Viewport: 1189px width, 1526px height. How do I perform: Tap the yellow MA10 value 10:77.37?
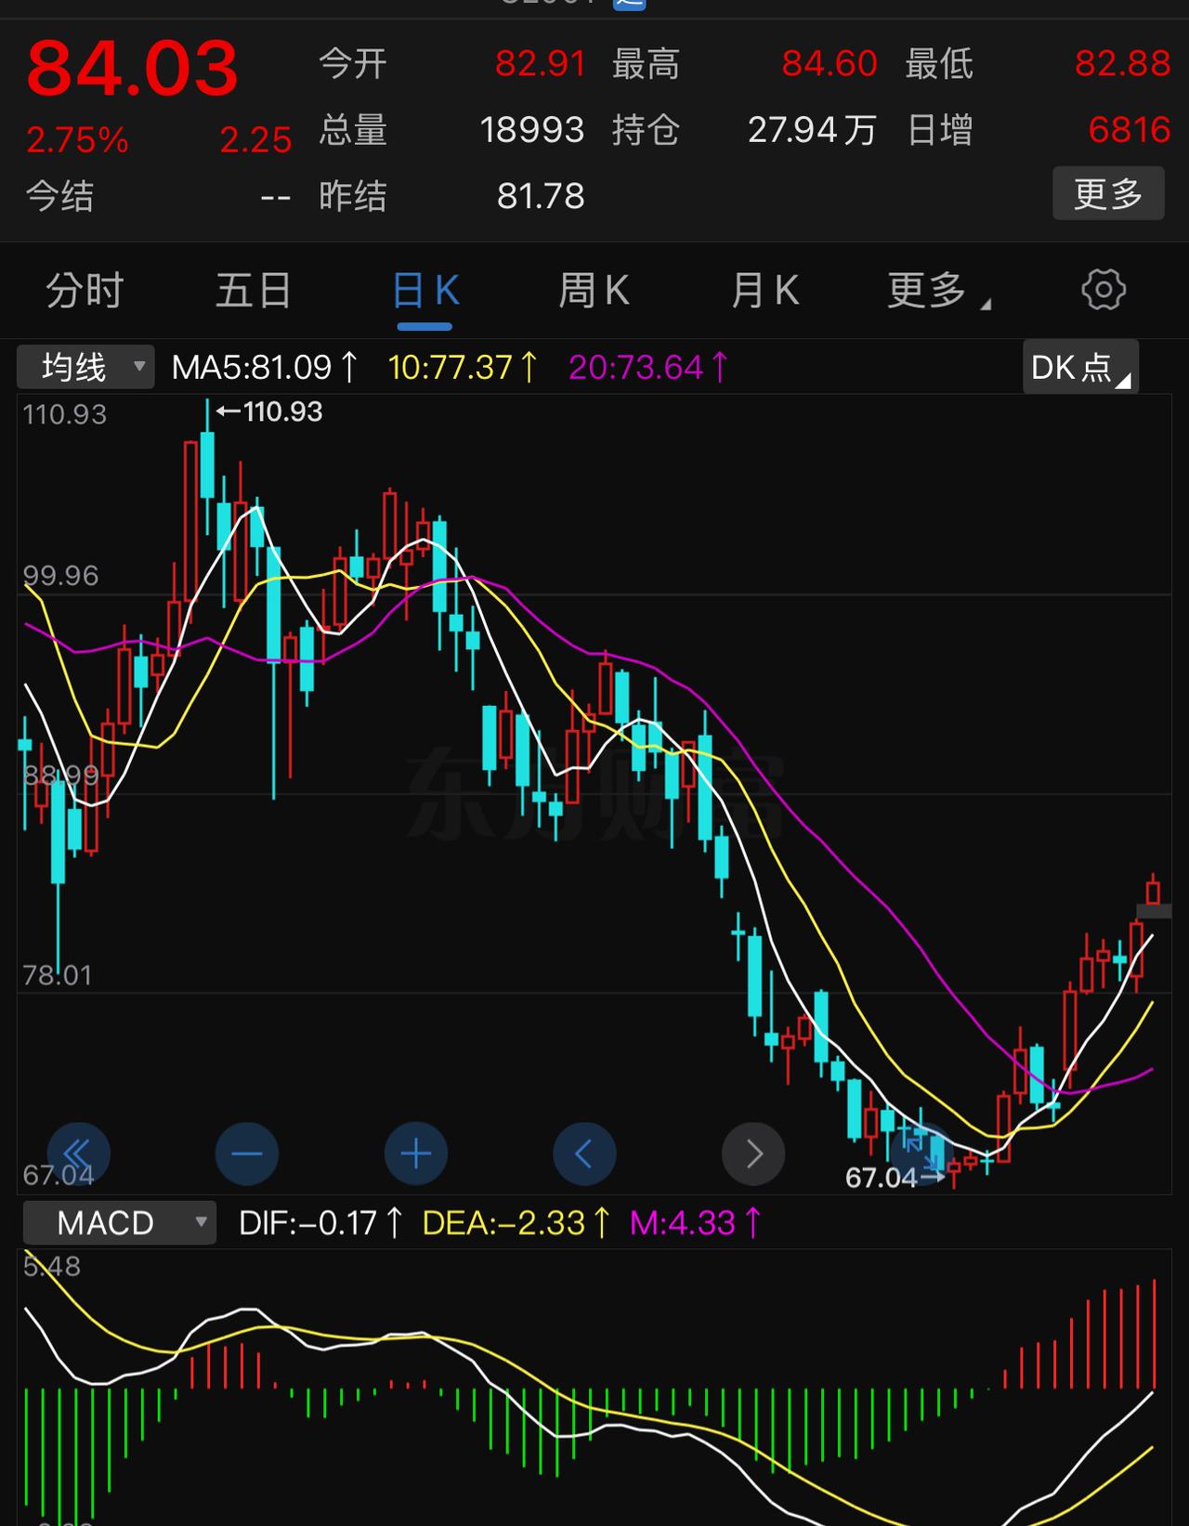point(463,368)
